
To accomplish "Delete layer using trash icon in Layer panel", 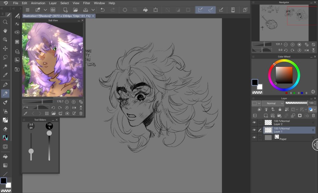I will pos(314,116).
